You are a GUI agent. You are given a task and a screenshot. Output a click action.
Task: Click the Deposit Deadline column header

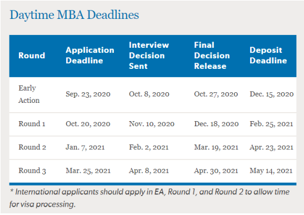click(x=268, y=56)
